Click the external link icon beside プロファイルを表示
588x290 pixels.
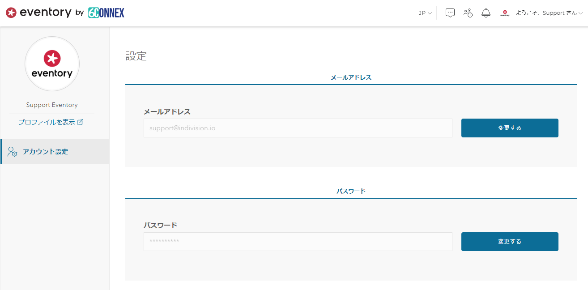point(81,122)
